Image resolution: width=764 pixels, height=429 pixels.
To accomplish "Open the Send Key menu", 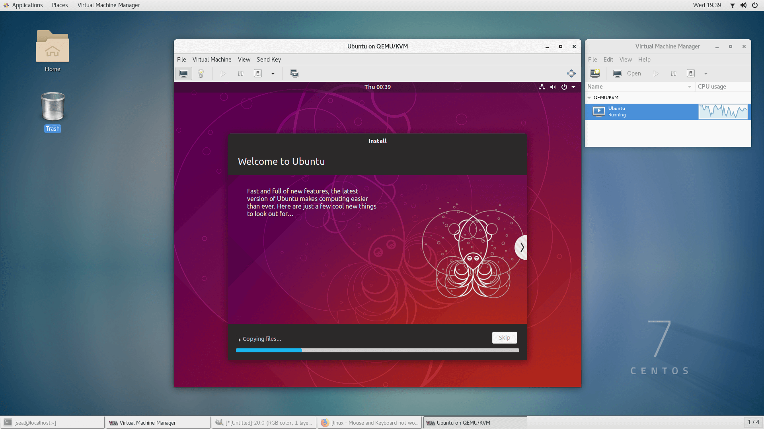I will pyautogui.click(x=269, y=60).
